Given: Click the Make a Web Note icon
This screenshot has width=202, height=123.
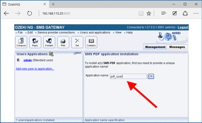Looking at the screenshot, I should coord(175,13).
